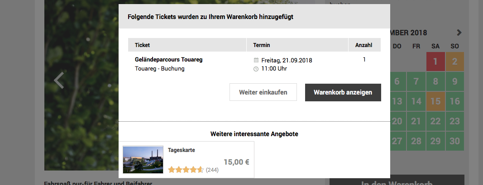Open the Tageskarte offer title link
The height and width of the screenshot is (185, 483).
181,150
